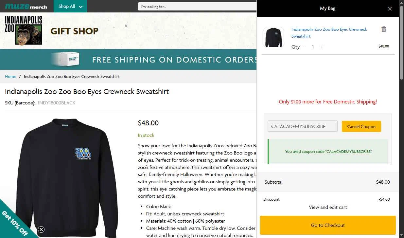The height and width of the screenshot is (238, 404).
Task: Go to Checkout
Action: point(328,225)
